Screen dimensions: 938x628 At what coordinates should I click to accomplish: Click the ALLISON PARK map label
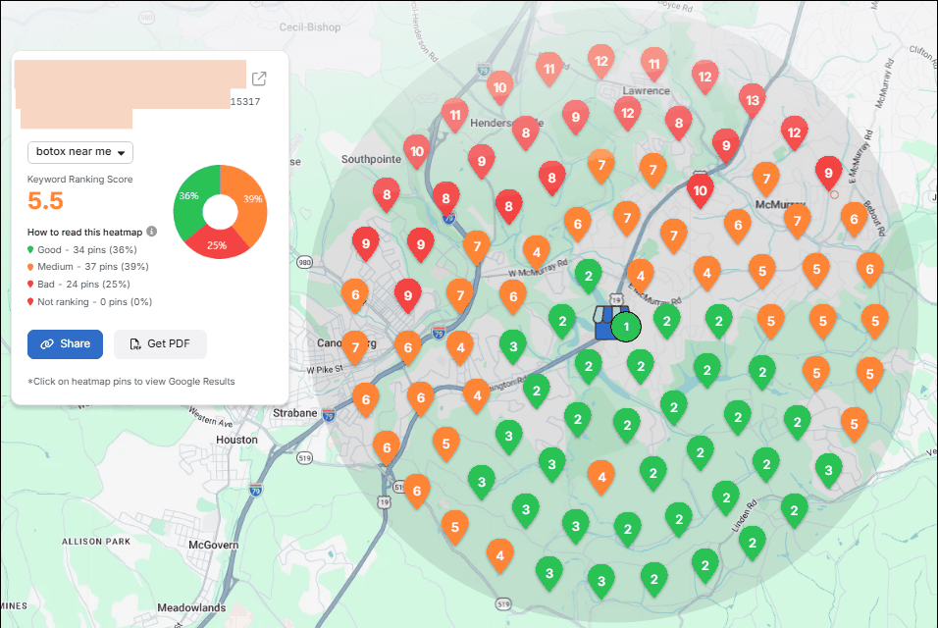click(x=96, y=542)
